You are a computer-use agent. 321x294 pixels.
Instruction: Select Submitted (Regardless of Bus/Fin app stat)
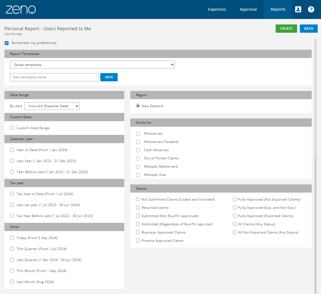pyautogui.click(x=138, y=224)
